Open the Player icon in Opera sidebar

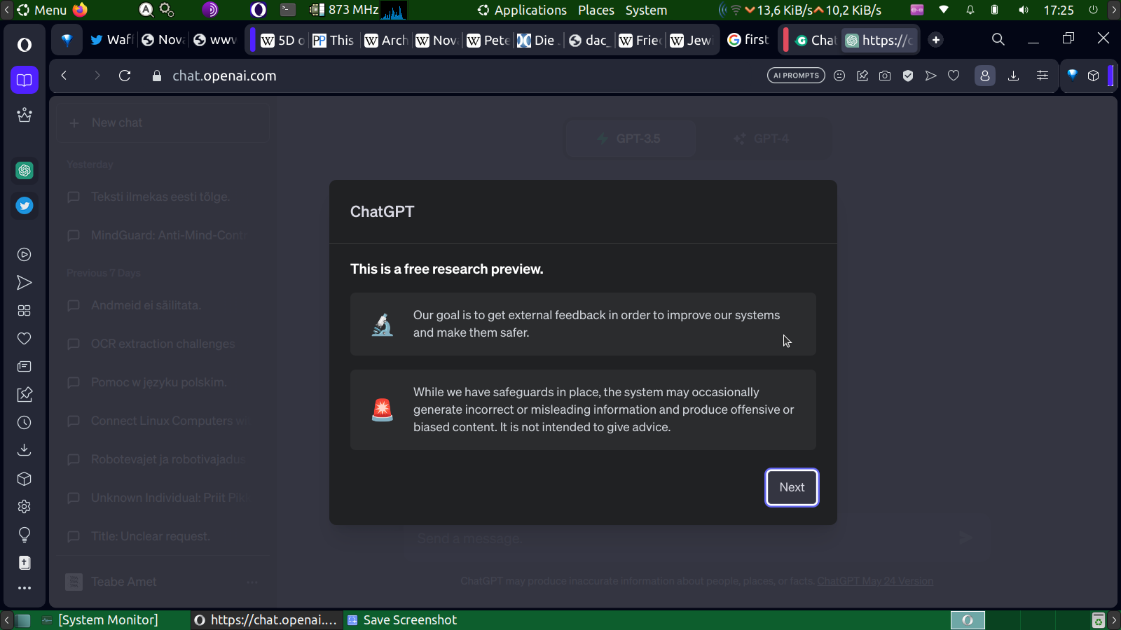pyautogui.click(x=25, y=255)
